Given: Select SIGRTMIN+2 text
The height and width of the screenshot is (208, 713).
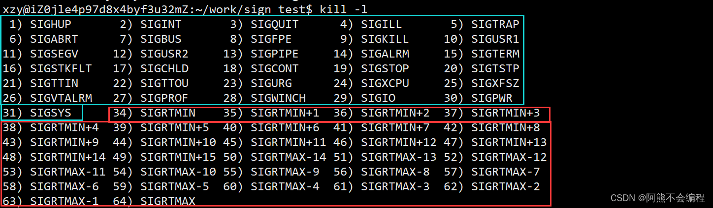Looking at the screenshot, I should pos(395,113).
